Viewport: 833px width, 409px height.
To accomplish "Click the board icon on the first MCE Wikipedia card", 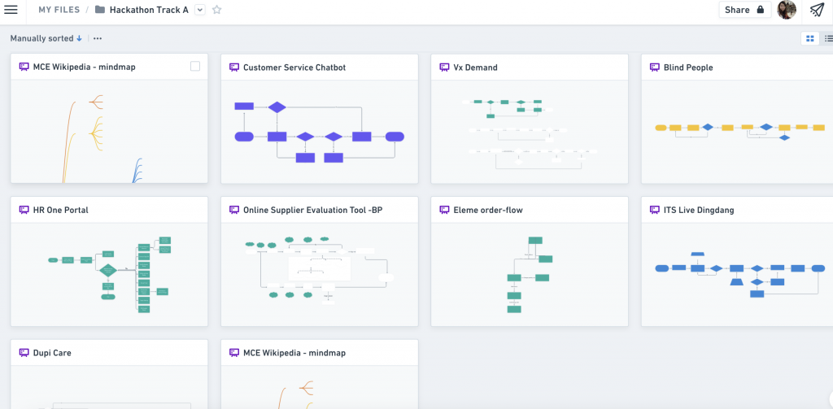I will click(24, 67).
